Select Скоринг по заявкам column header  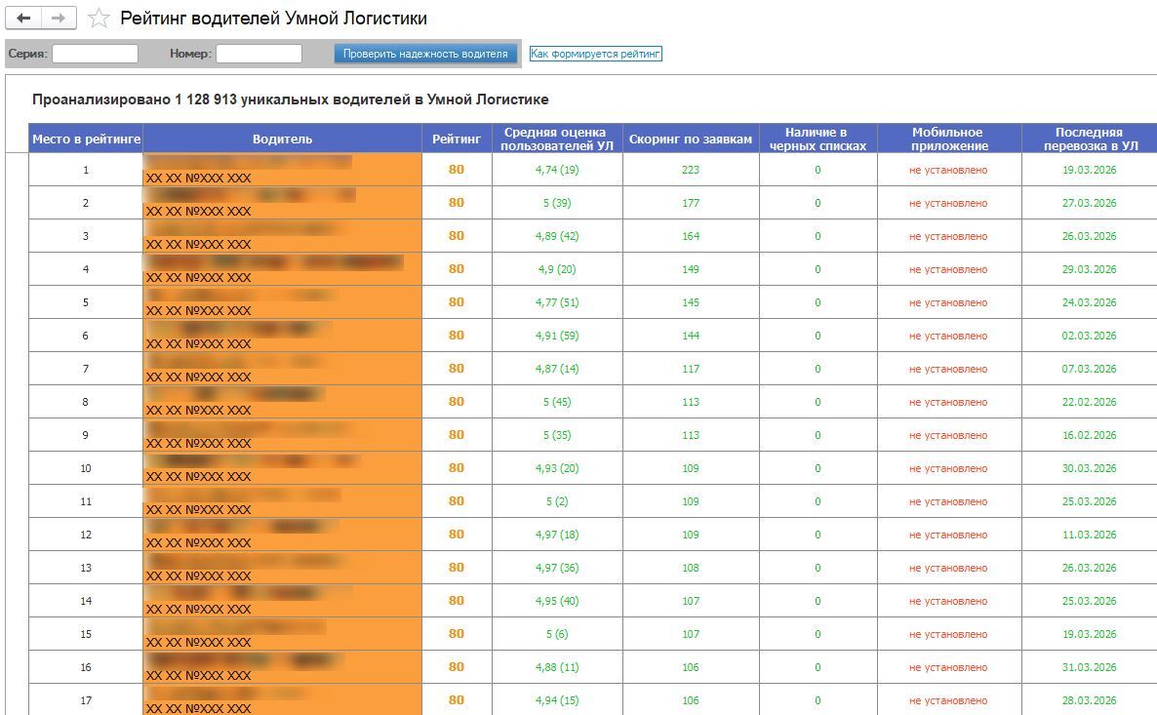click(x=691, y=139)
